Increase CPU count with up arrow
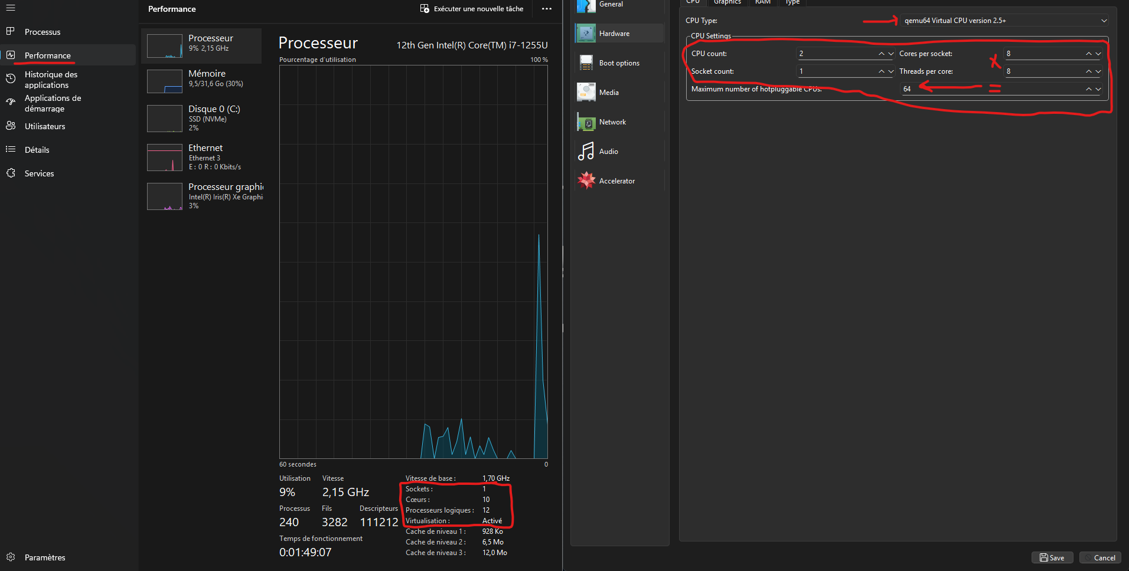Screen dimensions: 1129x571 882,54
